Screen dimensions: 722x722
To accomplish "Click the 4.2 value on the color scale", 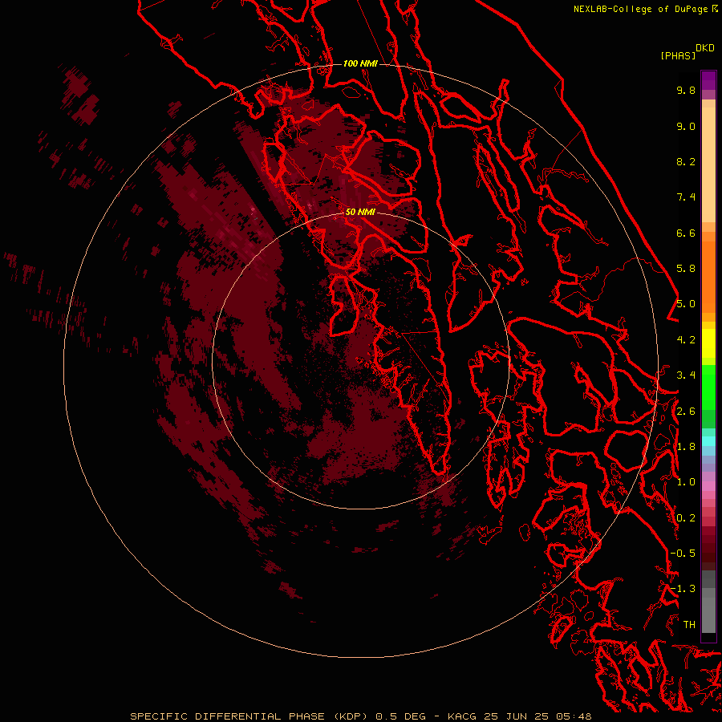I will (x=686, y=340).
